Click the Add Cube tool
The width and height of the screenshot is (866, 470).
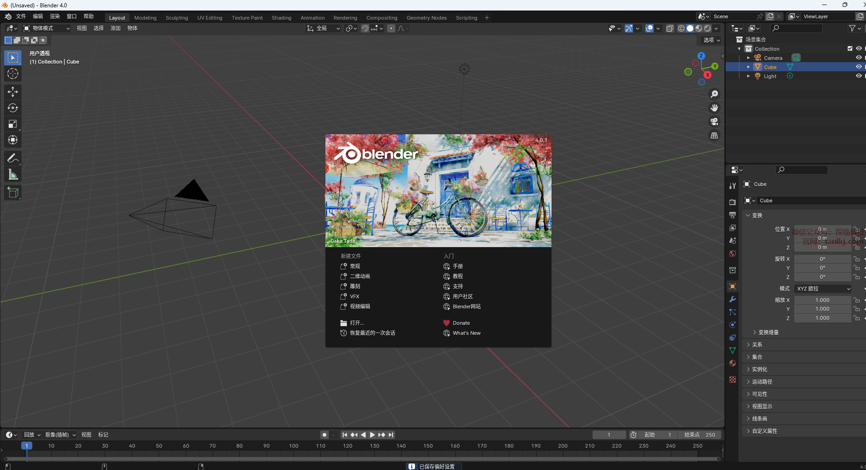(x=13, y=193)
